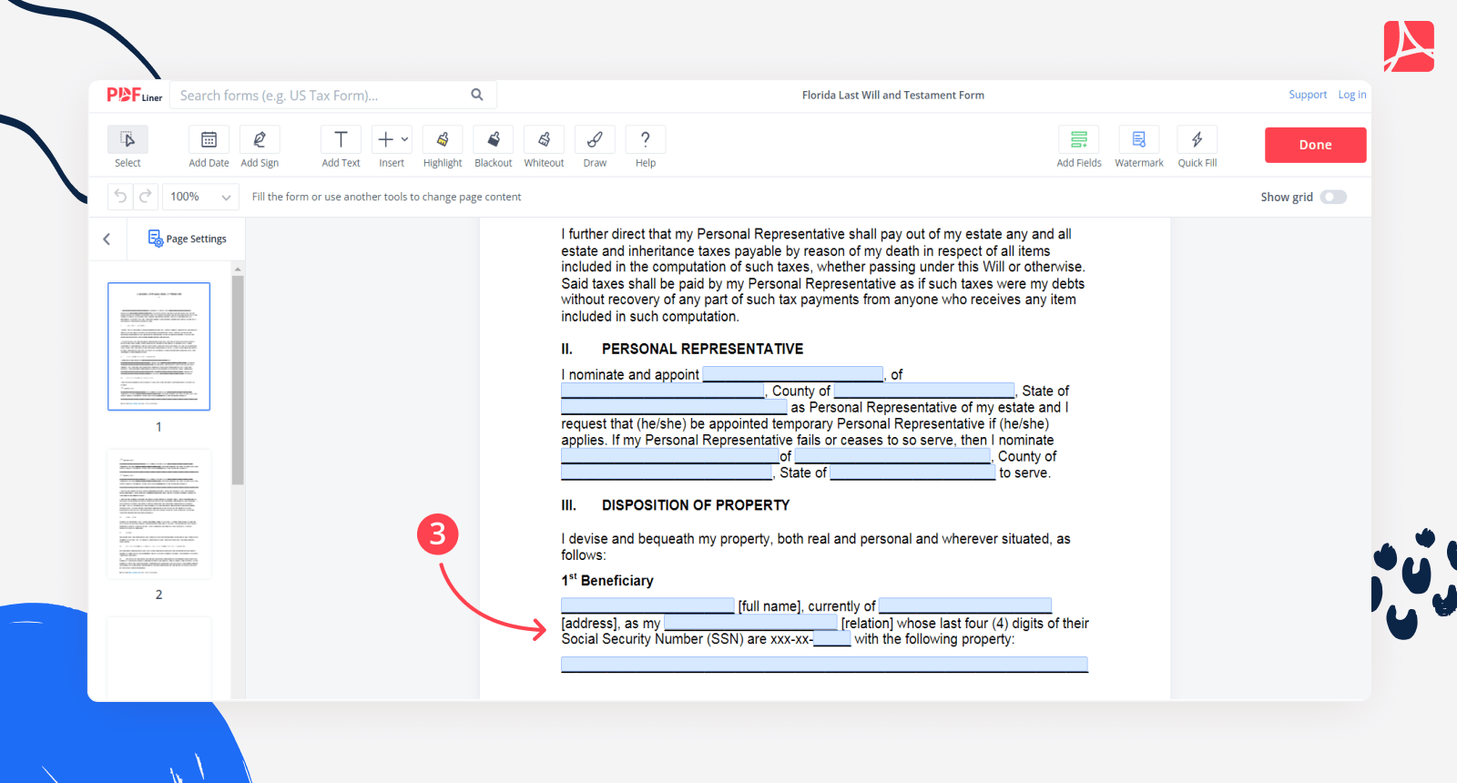
Task: Click the long property description field
Action: click(x=824, y=665)
